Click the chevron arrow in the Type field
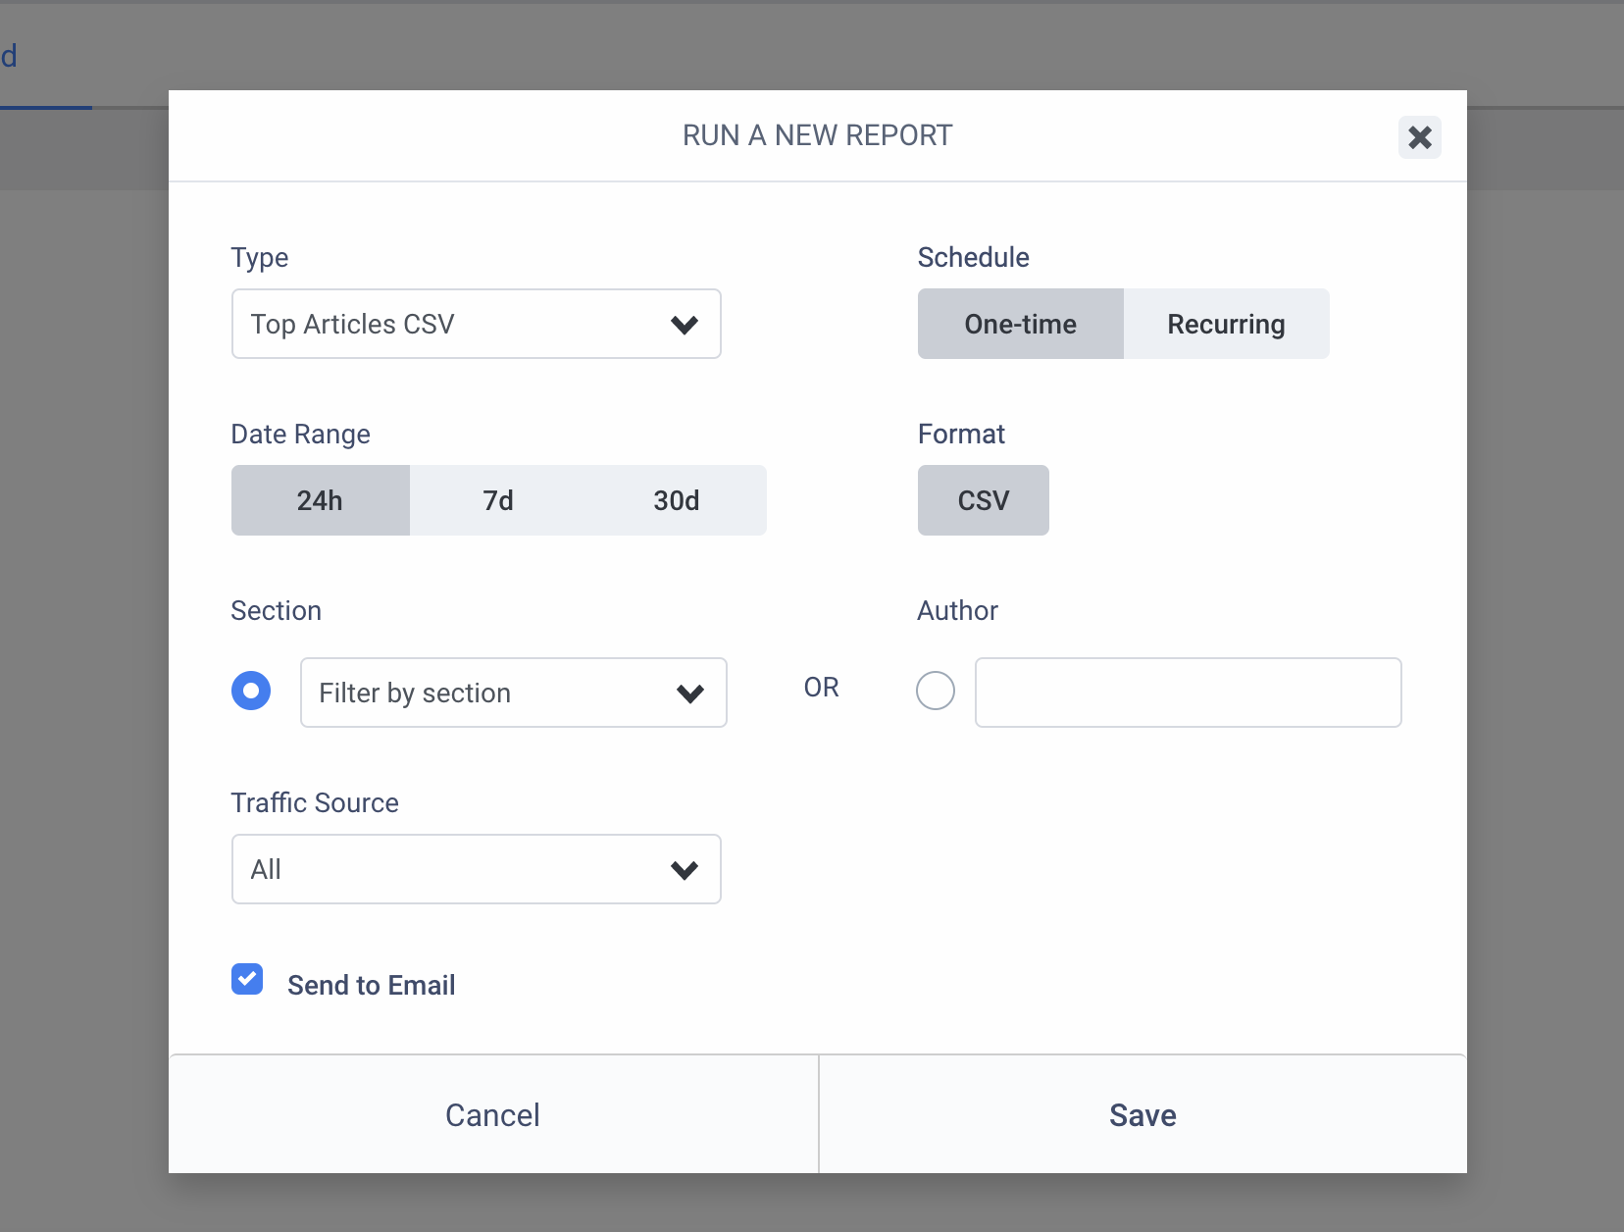Image resolution: width=1624 pixels, height=1232 pixels. pyautogui.click(x=684, y=325)
